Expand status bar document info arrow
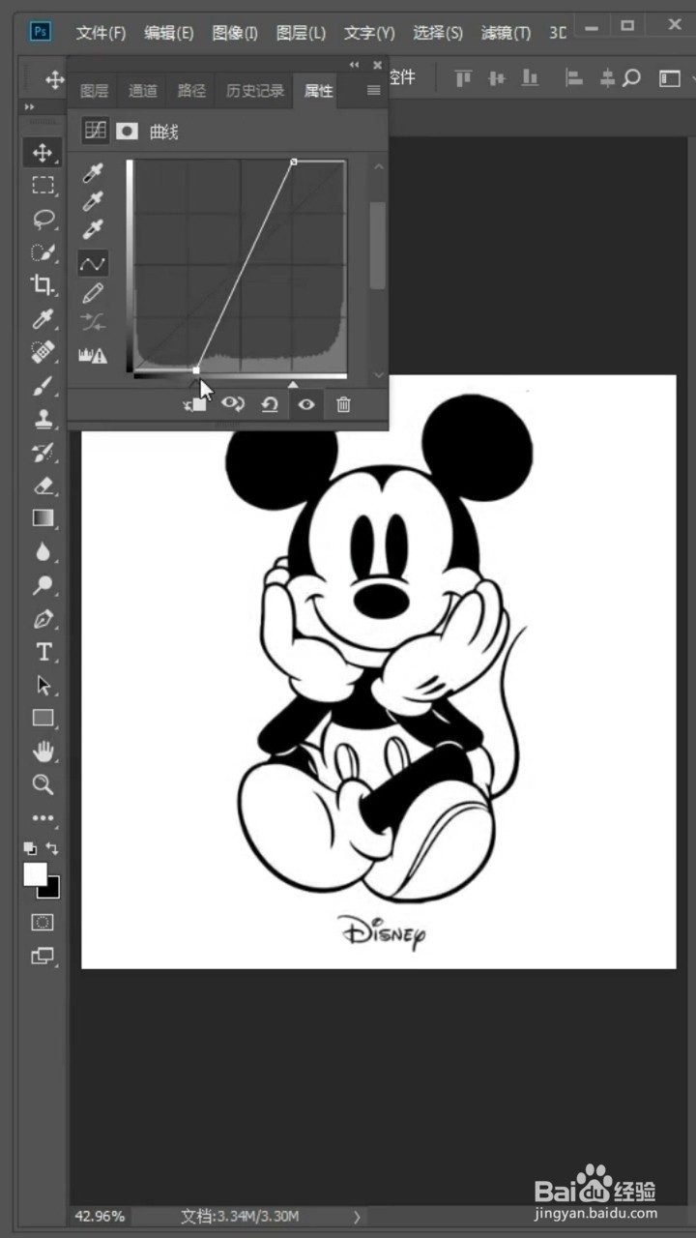The width and height of the screenshot is (696, 1238). [357, 1216]
